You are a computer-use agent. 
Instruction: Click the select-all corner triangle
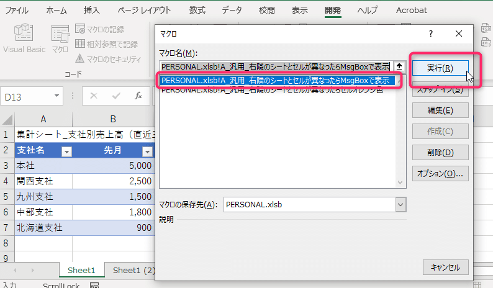click(x=7, y=119)
